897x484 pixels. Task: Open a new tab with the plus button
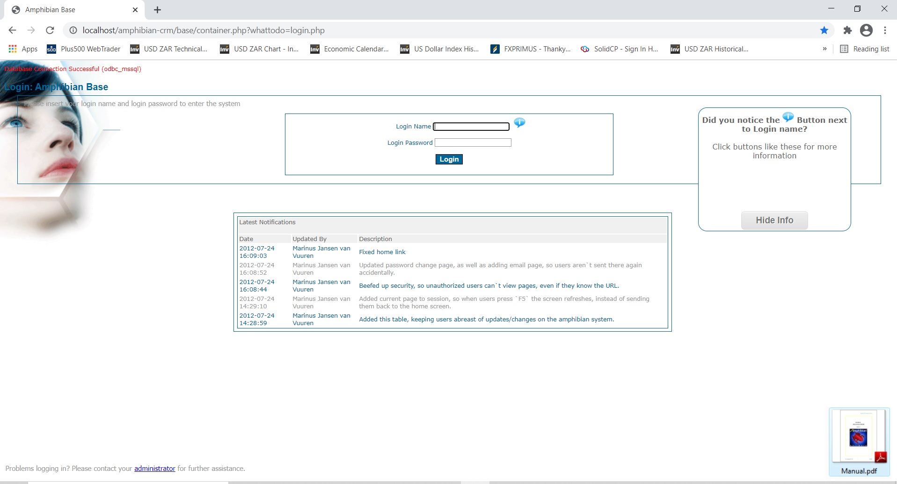point(158,10)
